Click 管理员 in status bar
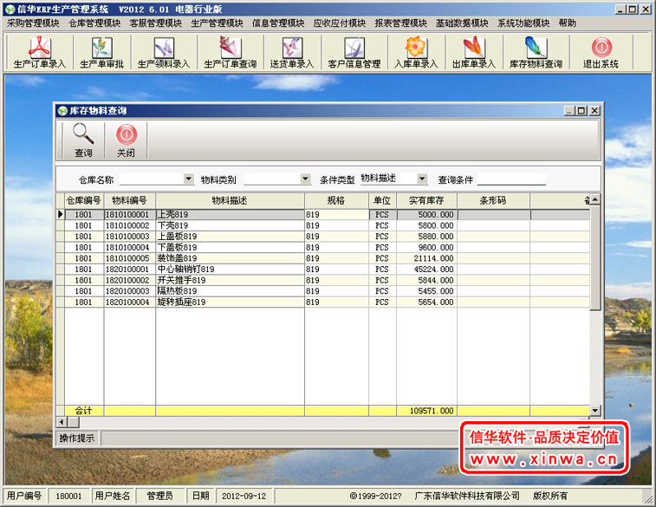Screen dimensions: 656x507 tap(159, 496)
